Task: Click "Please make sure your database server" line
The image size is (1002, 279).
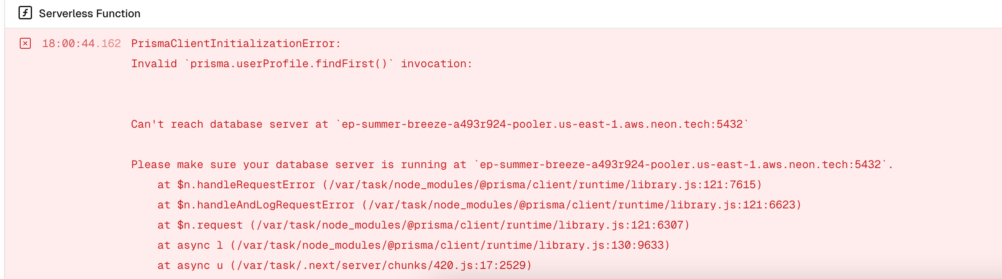Action: [x=512, y=164]
